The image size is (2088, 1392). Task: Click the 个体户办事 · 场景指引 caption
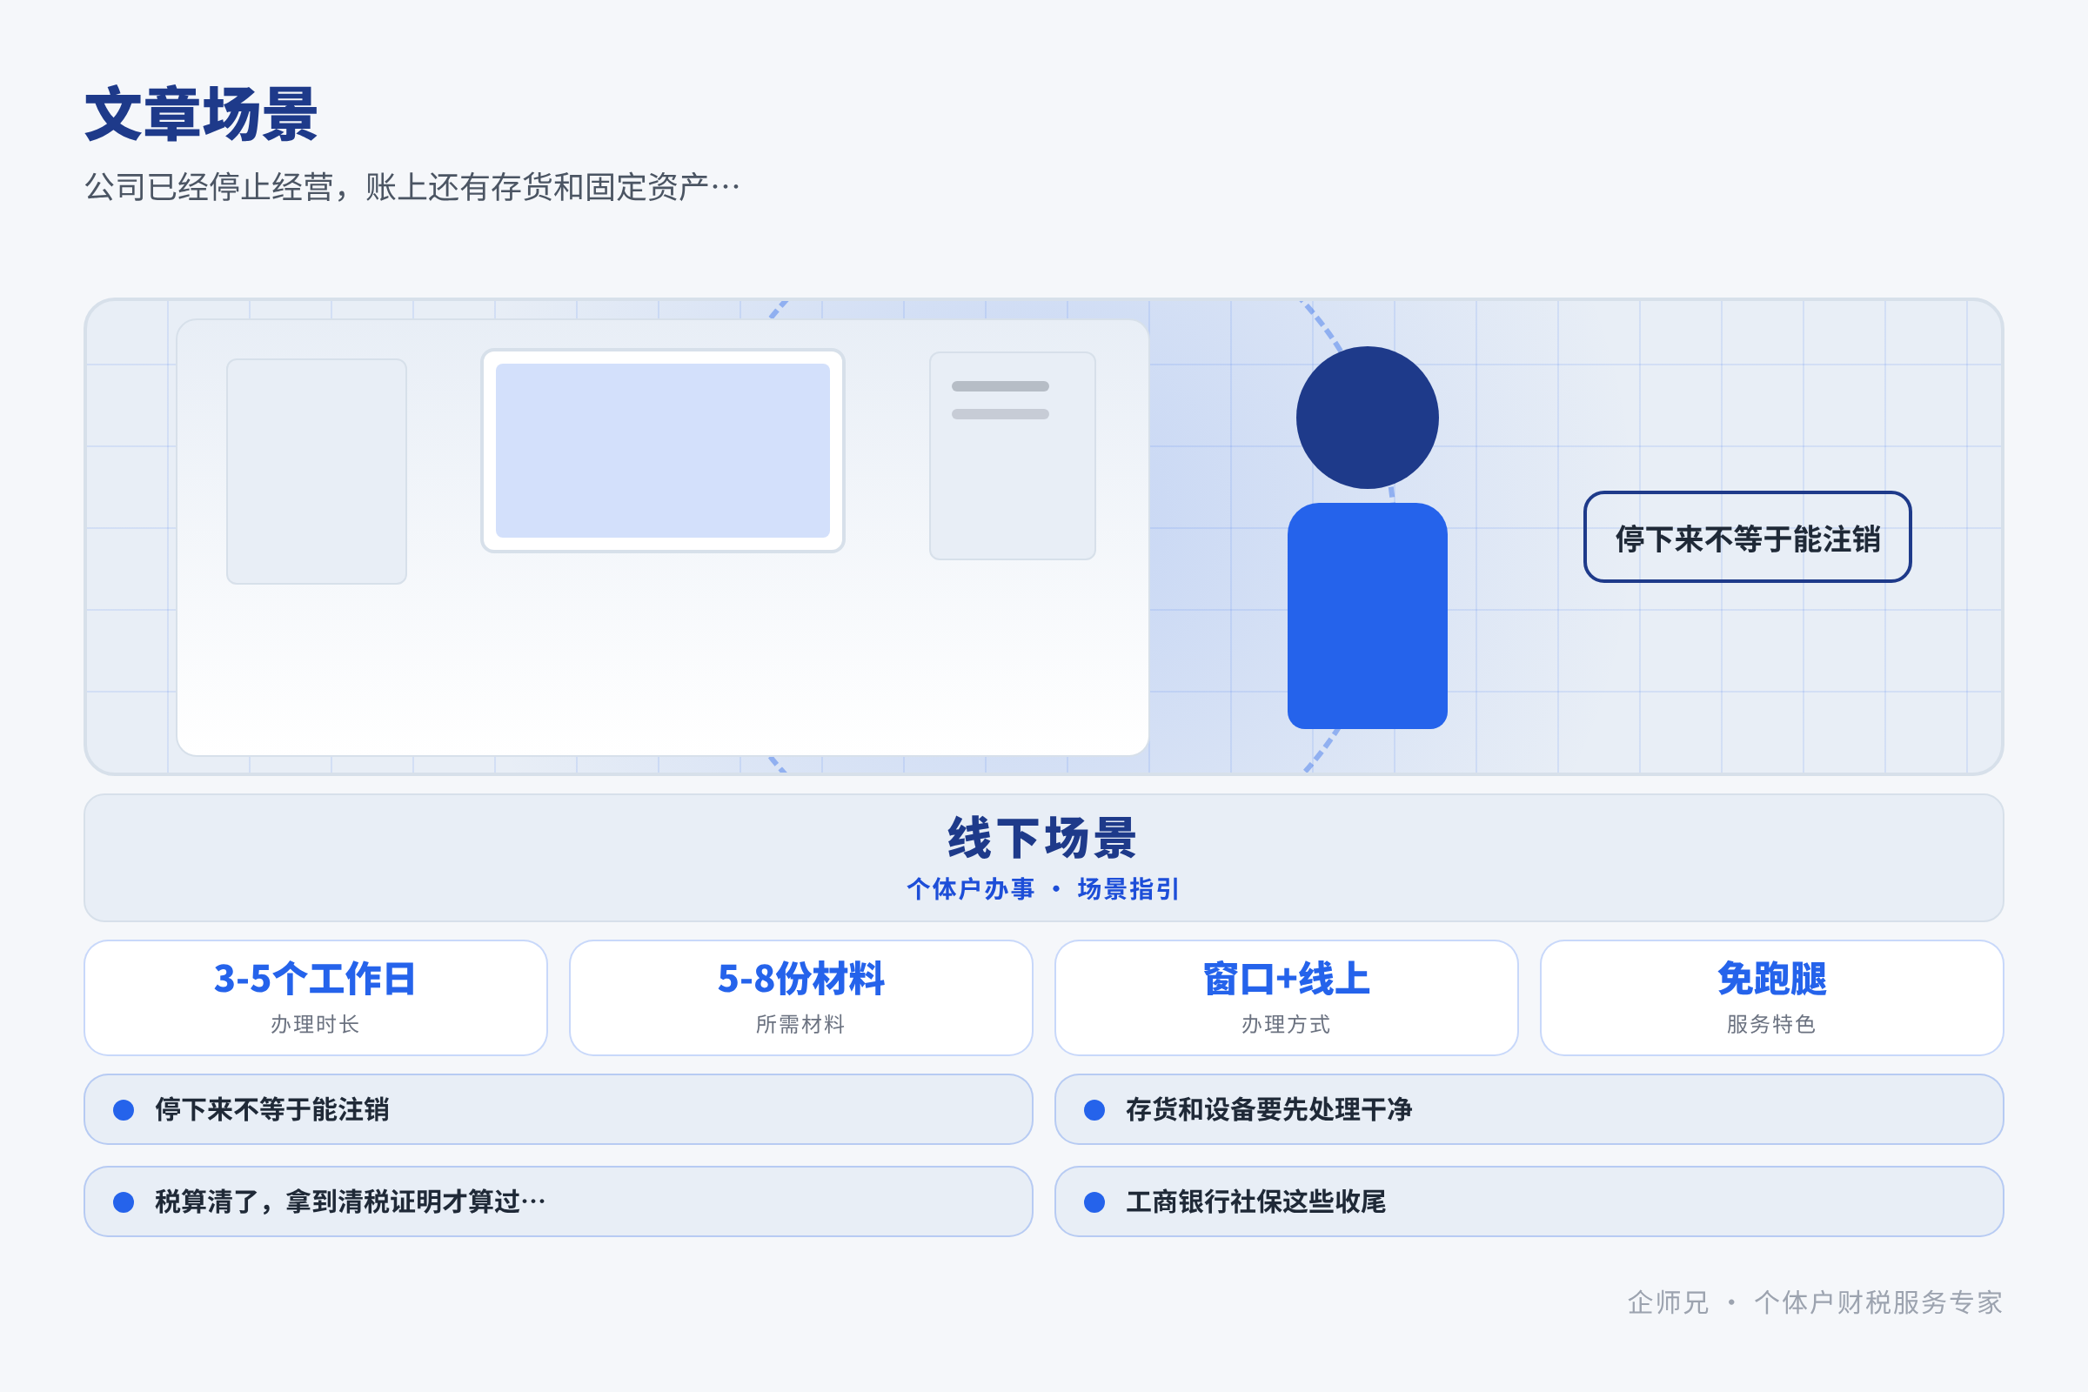click(x=1043, y=888)
